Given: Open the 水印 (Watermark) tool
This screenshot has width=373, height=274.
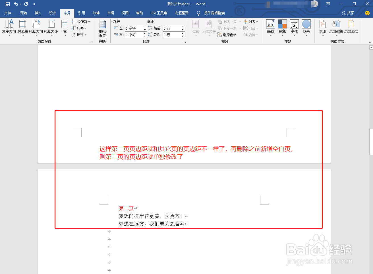Looking at the screenshot, I should [x=322, y=28].
